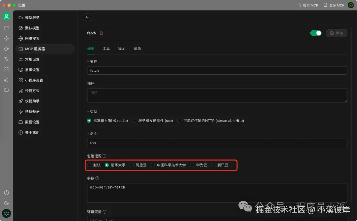Image resolution: width=357 pixels, height=221 pixels.
Task: Click the help icon next to 包管理源
Action: pyautogui.click(x=104, y=156)
